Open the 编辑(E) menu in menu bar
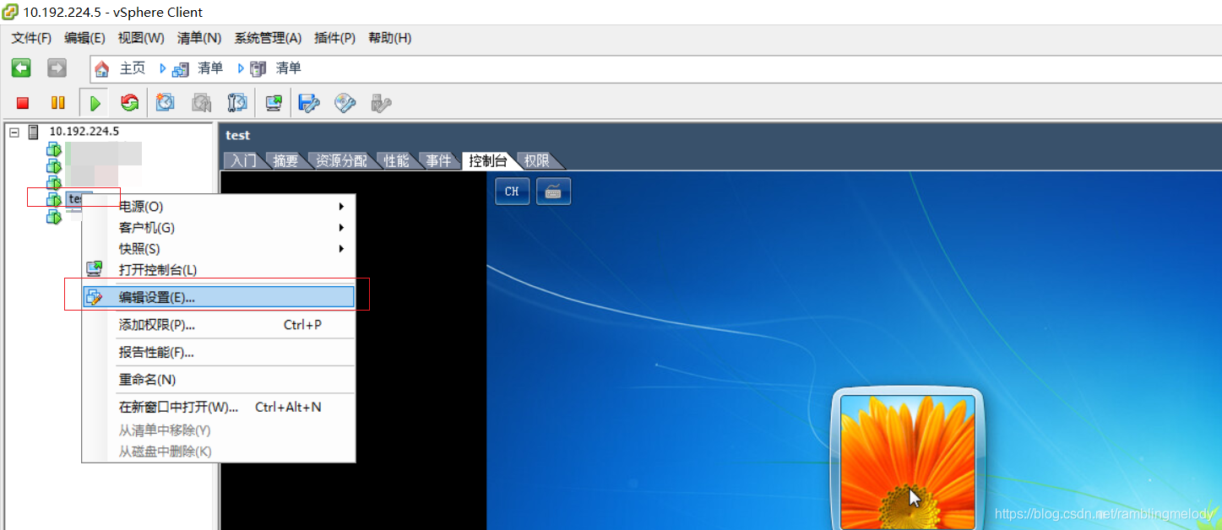The image size is (1222, 530). pos(84,38)
